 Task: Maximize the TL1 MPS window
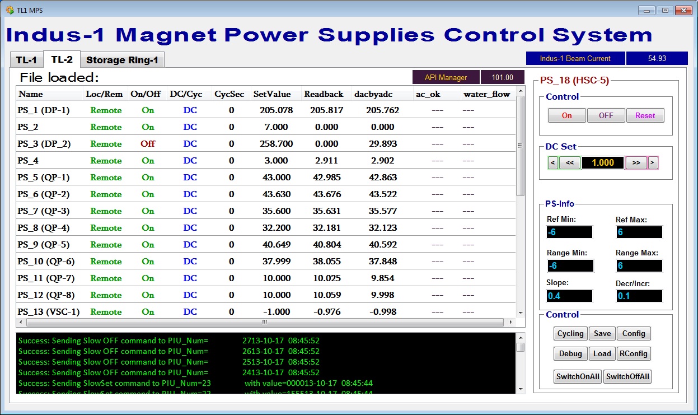pyautogui.click(x=665, y=10)
